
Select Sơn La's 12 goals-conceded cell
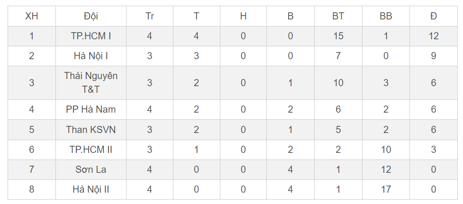(386, 169)
